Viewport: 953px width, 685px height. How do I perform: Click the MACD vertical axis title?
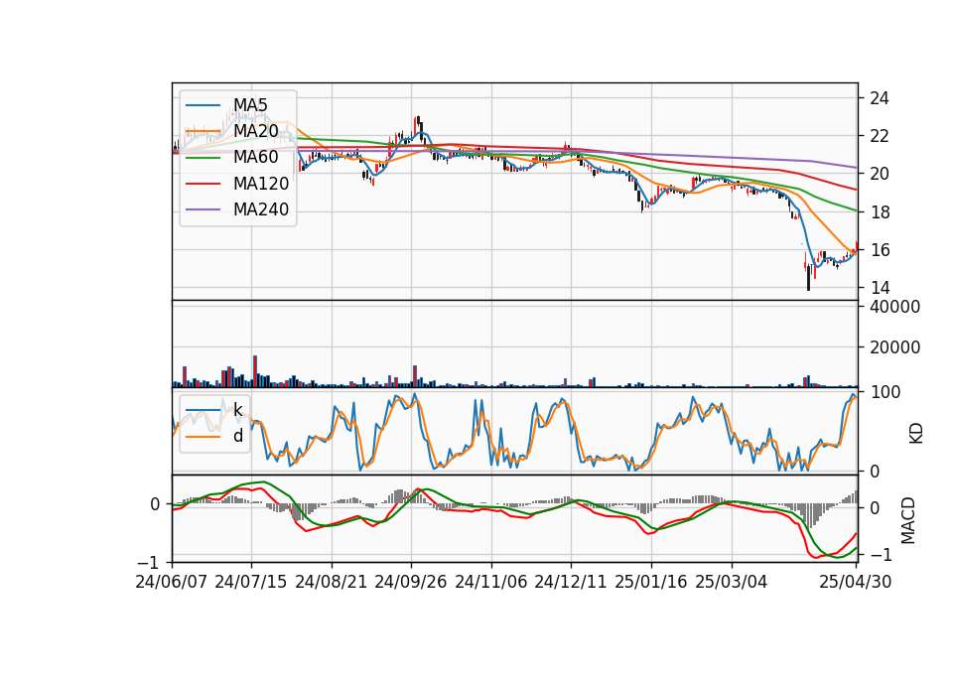(908, 520)
